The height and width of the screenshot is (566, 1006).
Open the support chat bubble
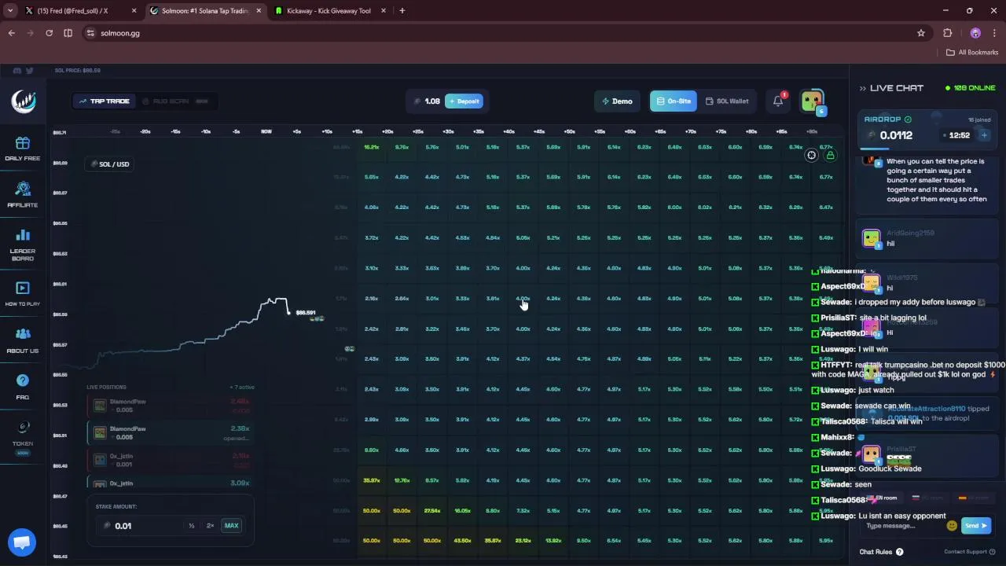coord(21,542)
